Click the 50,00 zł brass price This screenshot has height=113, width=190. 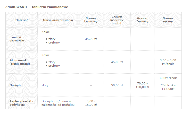tap(117, 85)
